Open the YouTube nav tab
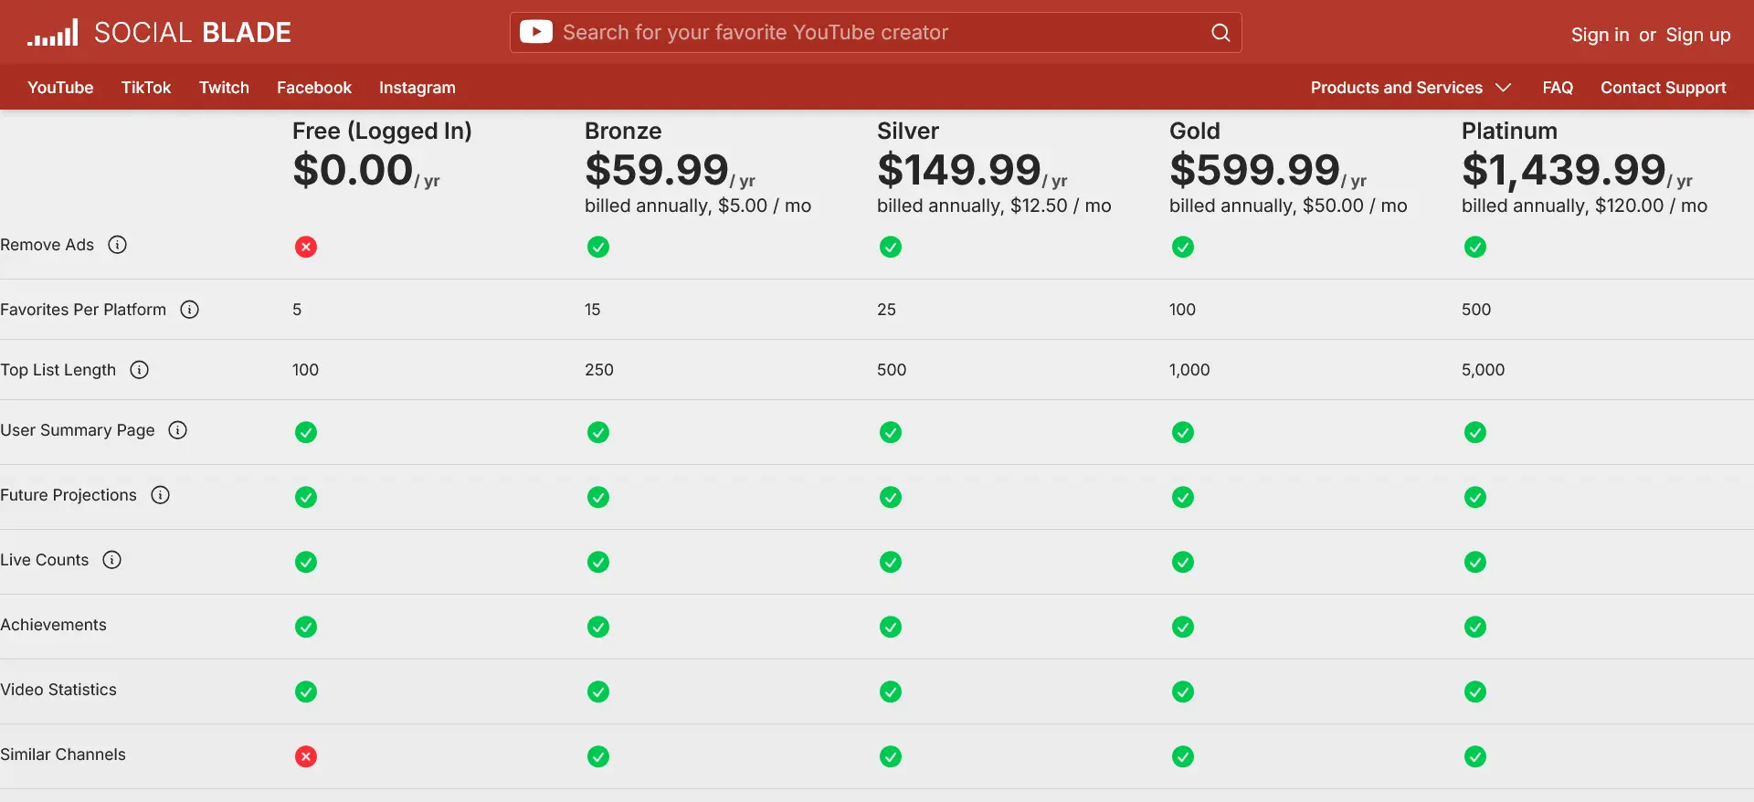The height and width of the screenshot is (802, 1754). pos(60,88)
